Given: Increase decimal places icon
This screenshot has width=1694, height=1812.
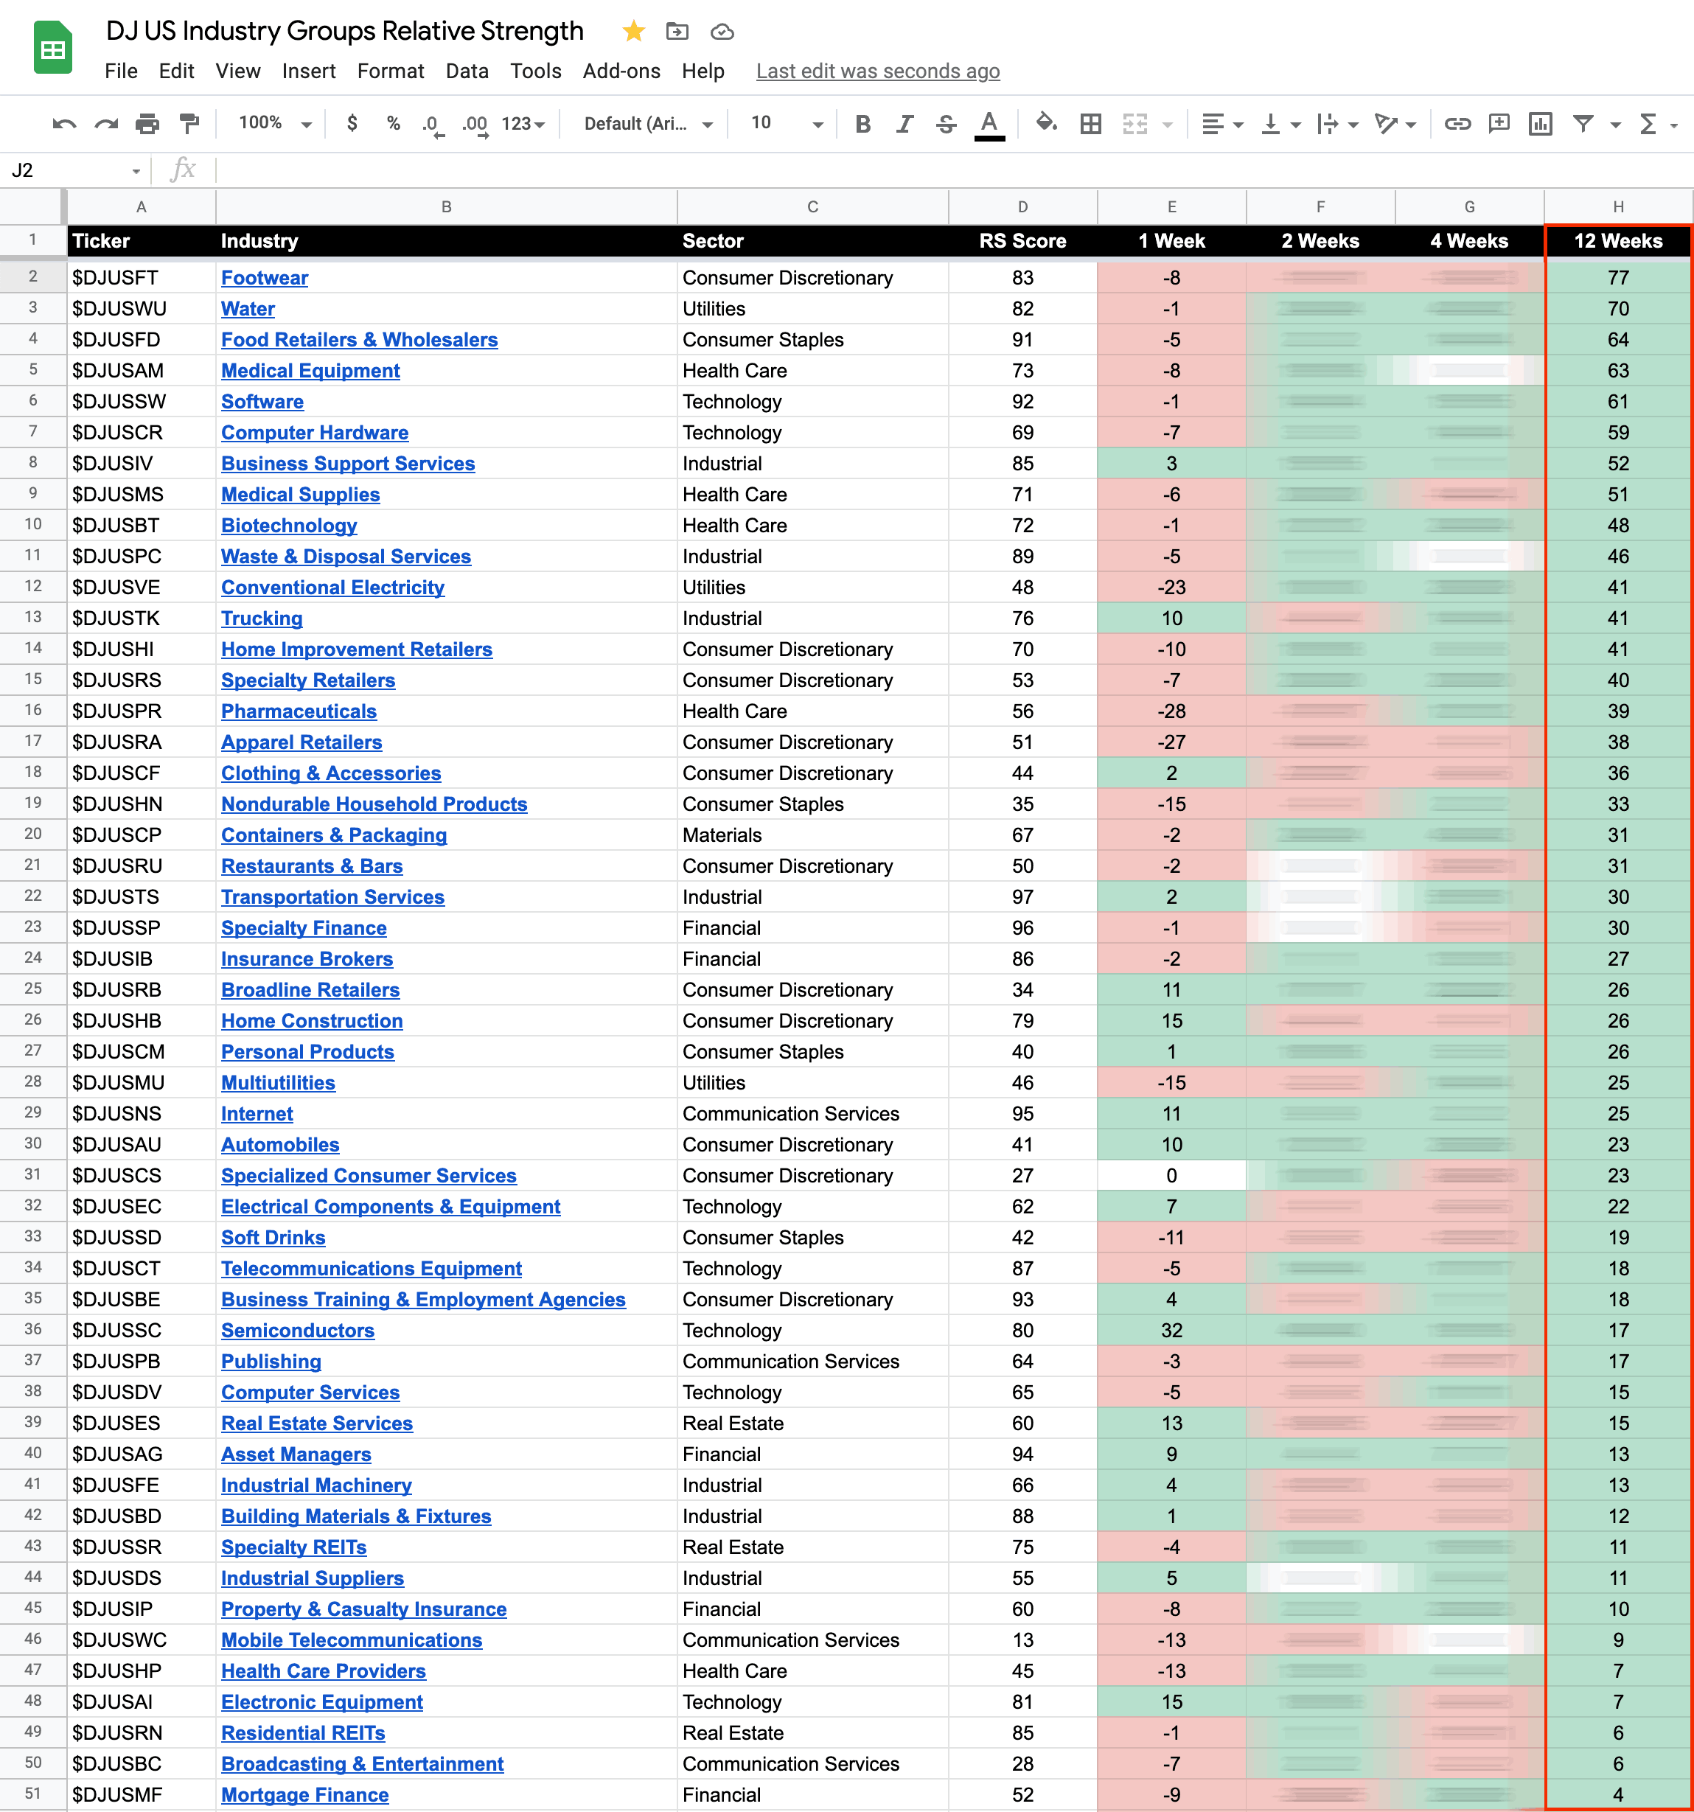Looking at the screenshot, I should pyautogui.click(x=475, y=125).
